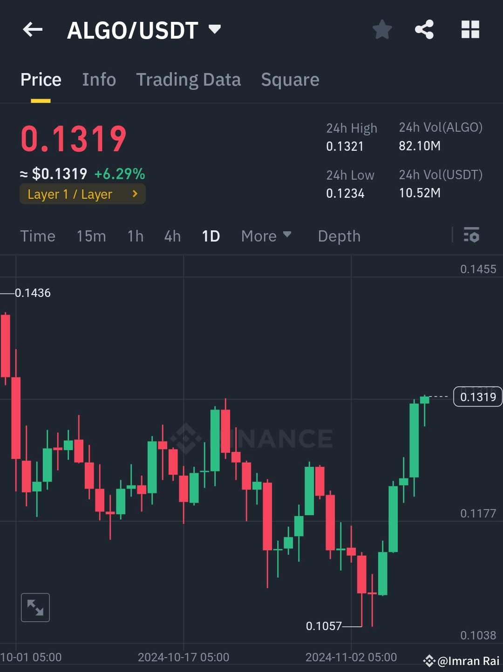The image size is (503, 672).
Task: Open the Square tab
Action: pyautogui.click(x=290, y=80)
